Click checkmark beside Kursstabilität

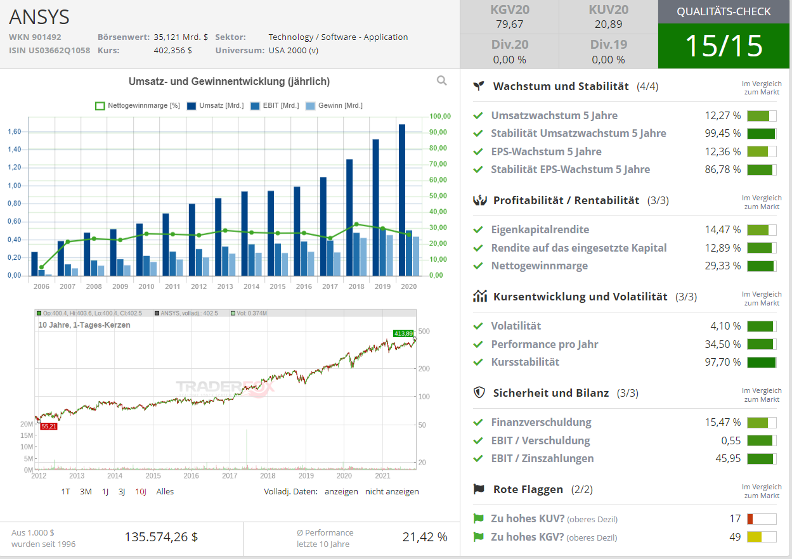[478, 362]
